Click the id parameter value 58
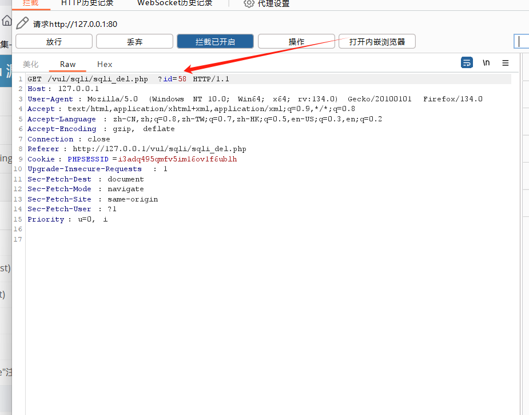 (x=182, y=79)
